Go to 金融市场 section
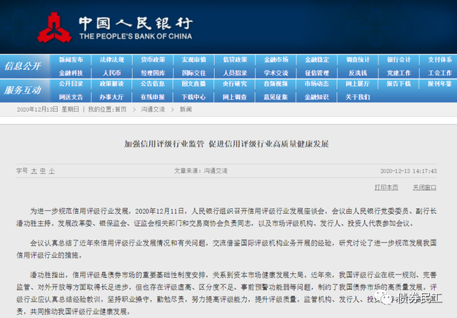 276,60
